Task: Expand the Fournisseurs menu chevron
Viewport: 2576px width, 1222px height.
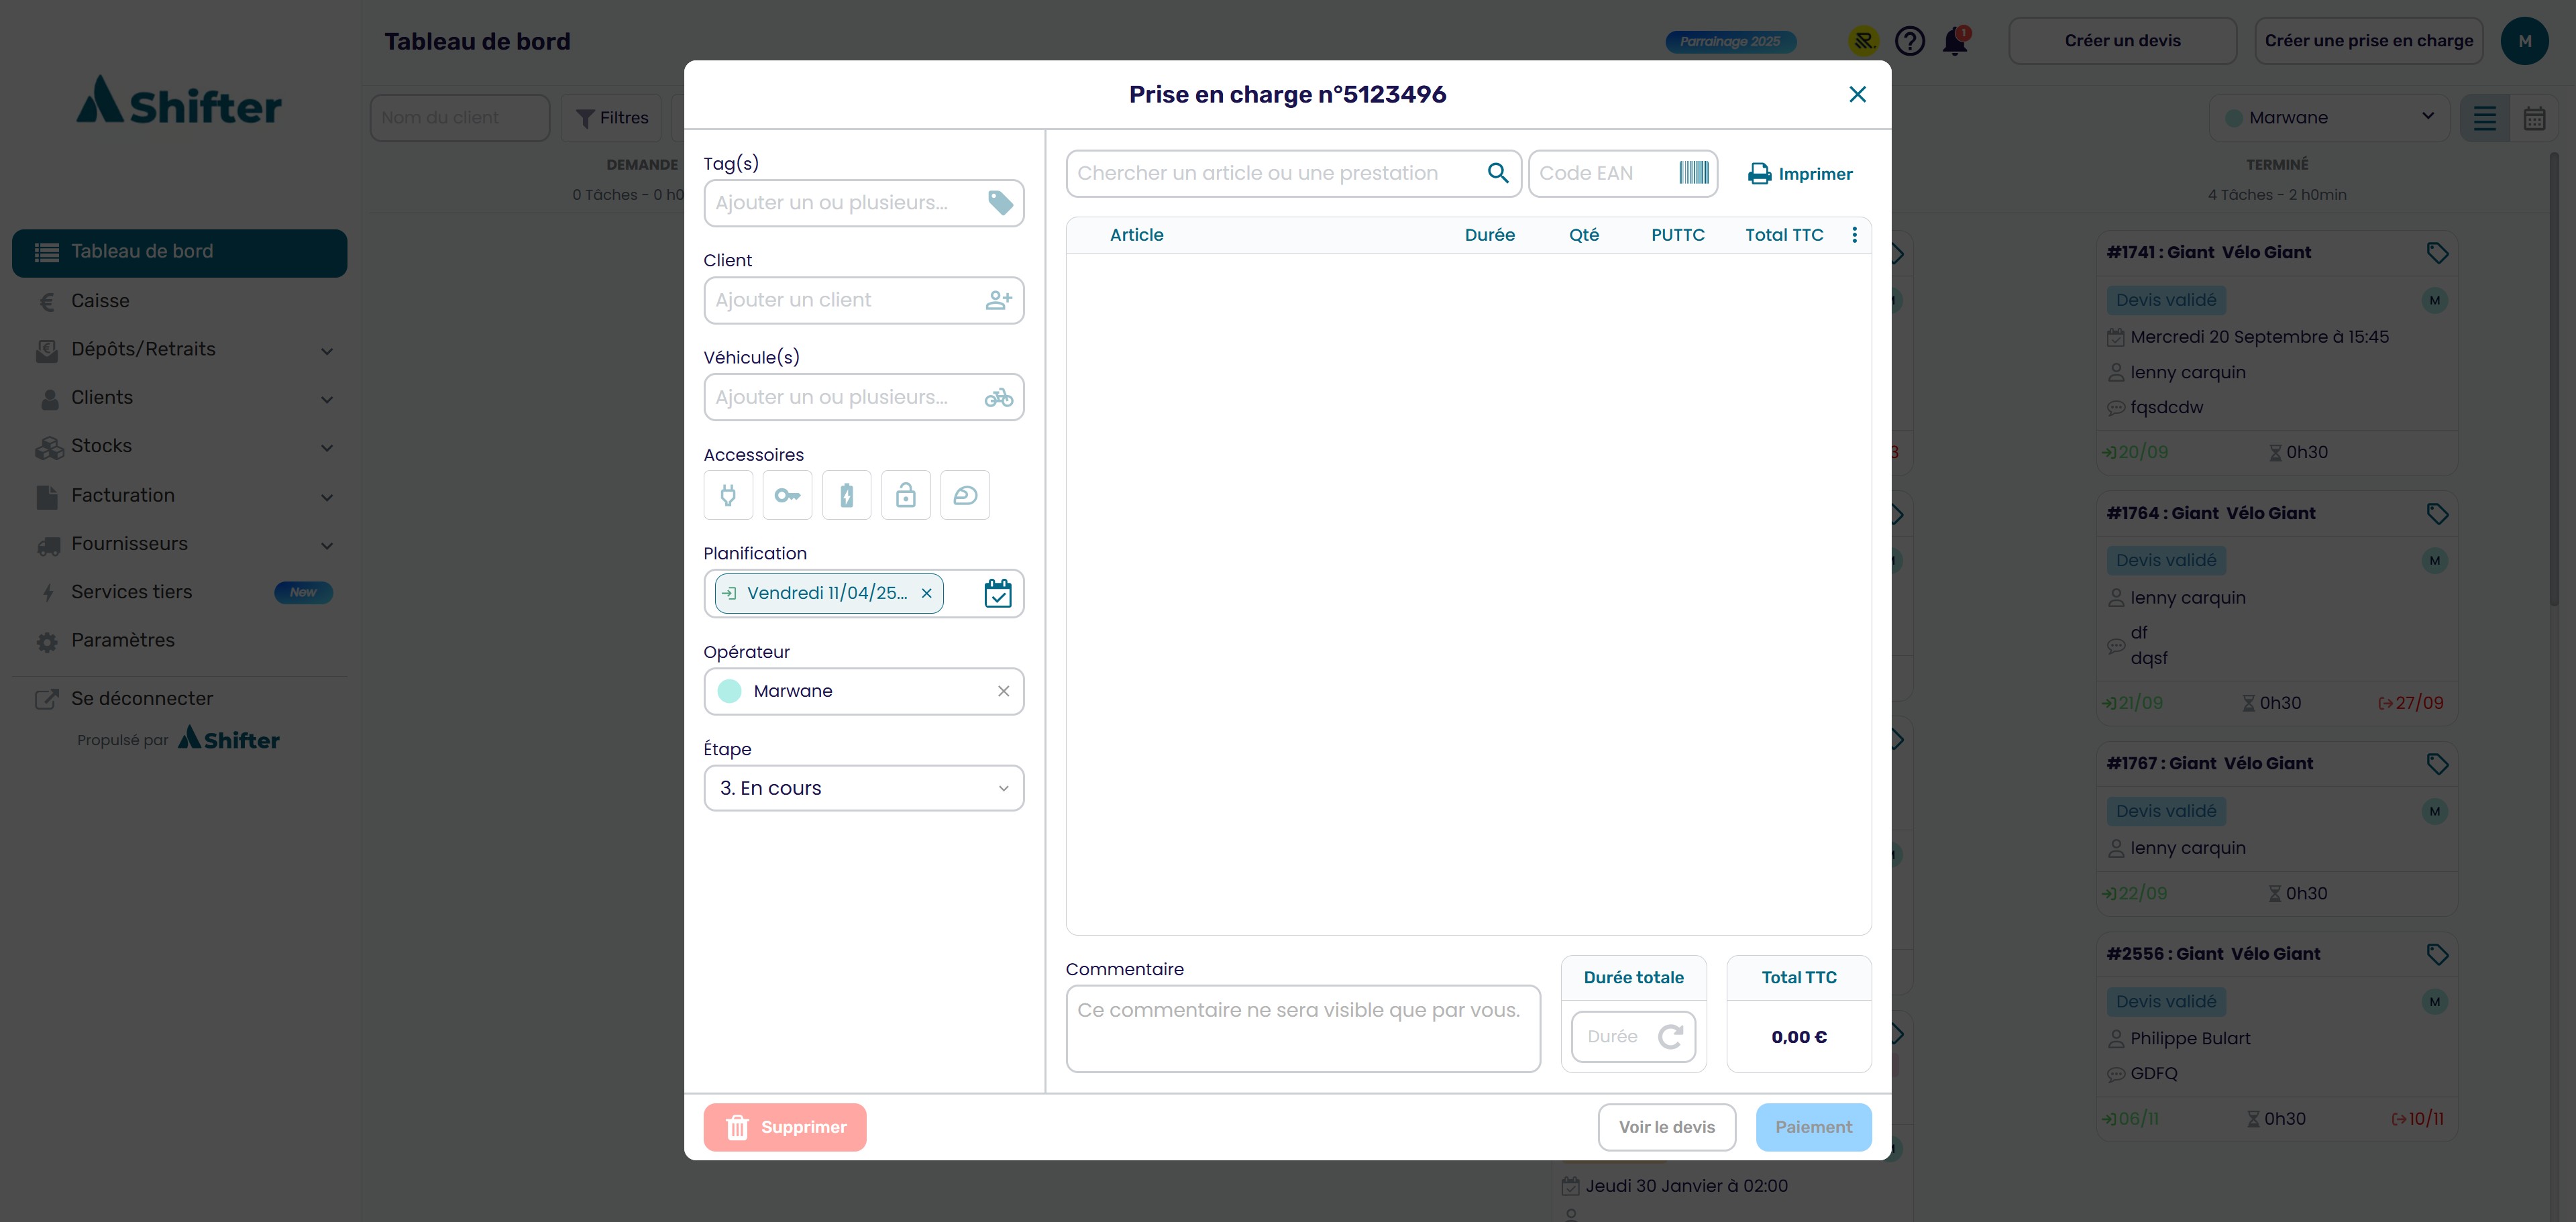Action: tap(327, 545)
